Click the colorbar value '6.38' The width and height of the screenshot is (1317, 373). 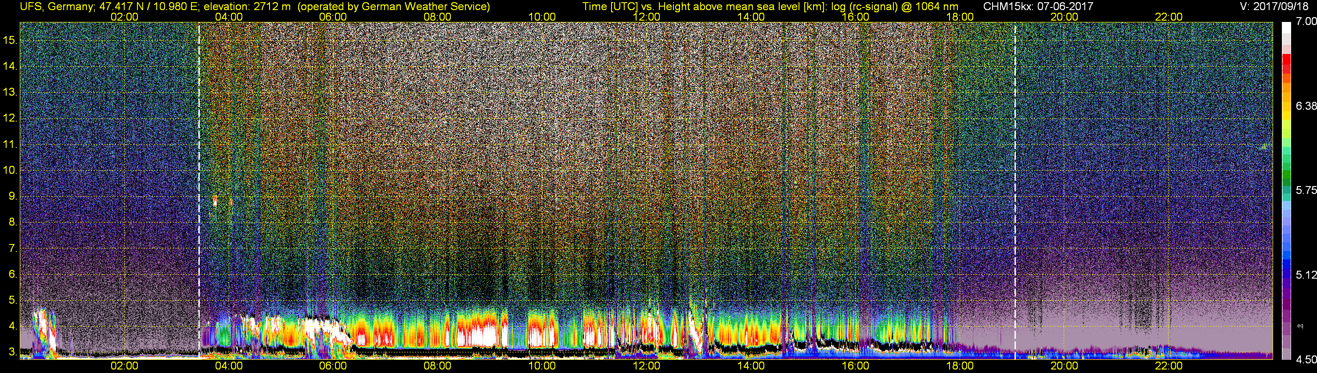point(1306,106)
